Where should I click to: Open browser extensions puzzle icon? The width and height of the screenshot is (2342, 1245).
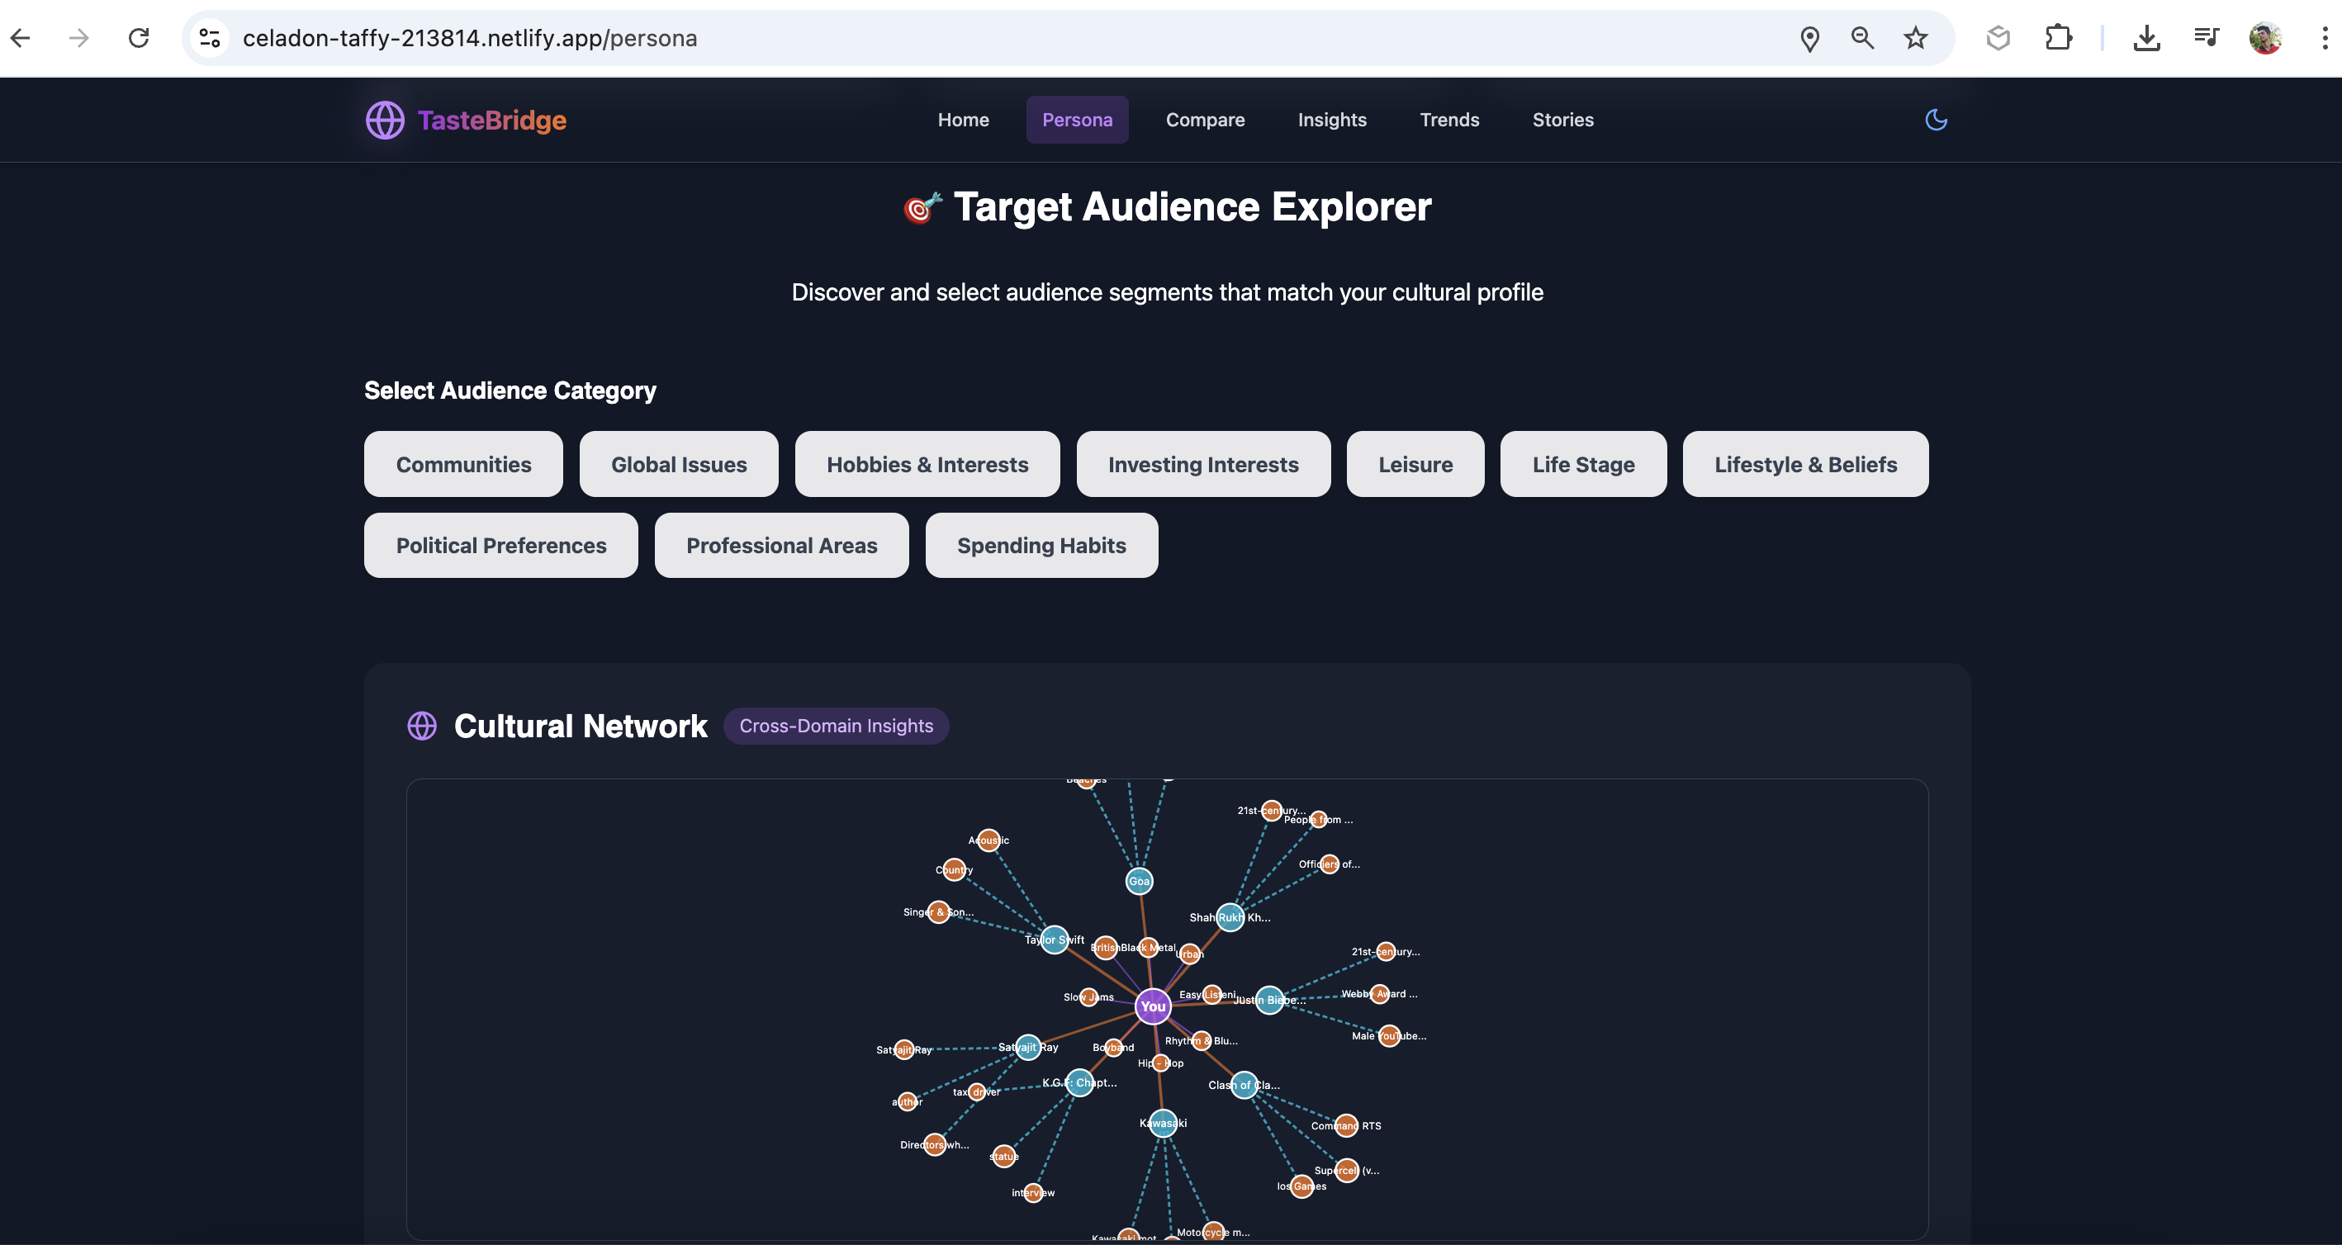[x=2057, y=38]
